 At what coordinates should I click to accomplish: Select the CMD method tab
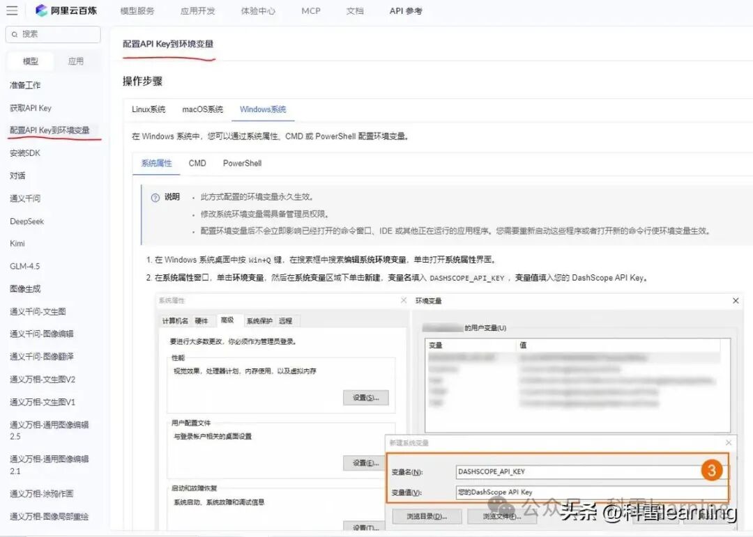[x=197, y=163]
